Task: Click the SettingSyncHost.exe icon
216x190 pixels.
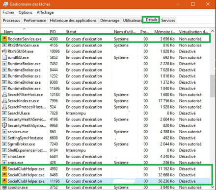Action: tap(4, 138)
